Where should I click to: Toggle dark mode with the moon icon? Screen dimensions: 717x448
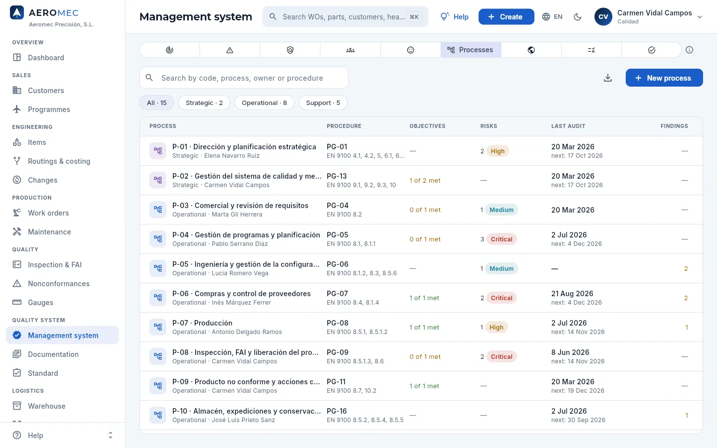point(578,16)
